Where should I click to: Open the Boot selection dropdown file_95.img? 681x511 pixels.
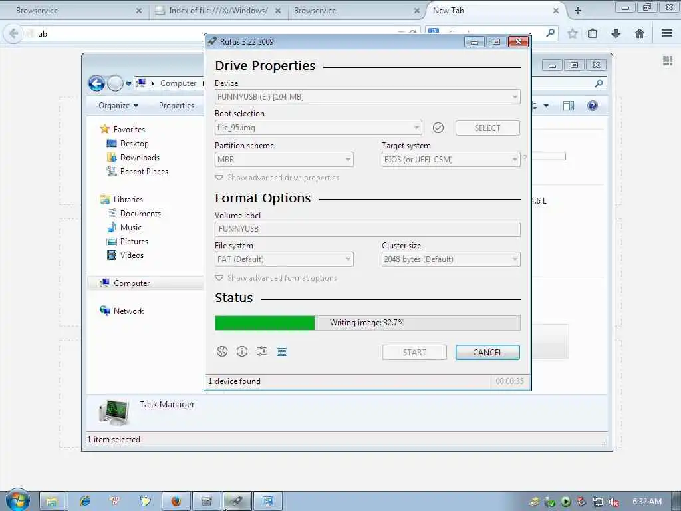(319, 128)
